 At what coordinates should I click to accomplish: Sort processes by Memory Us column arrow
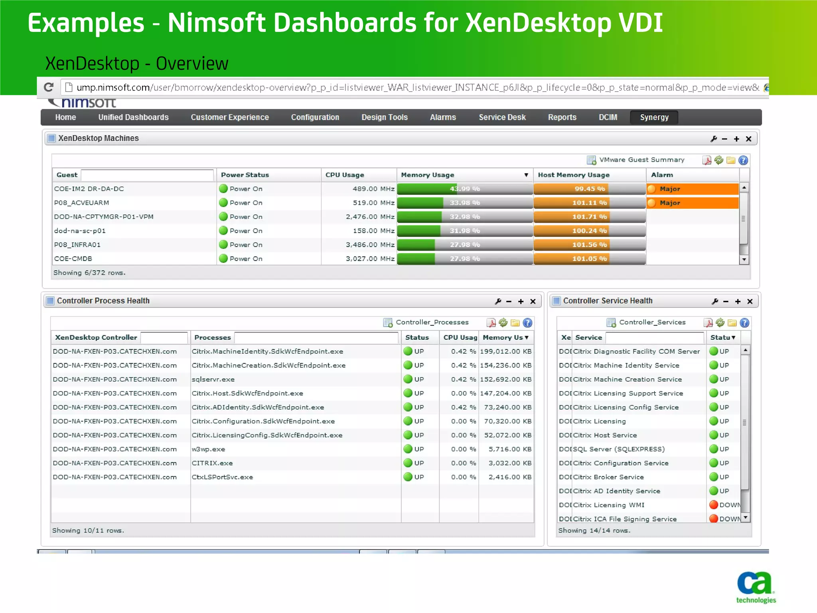527,338
